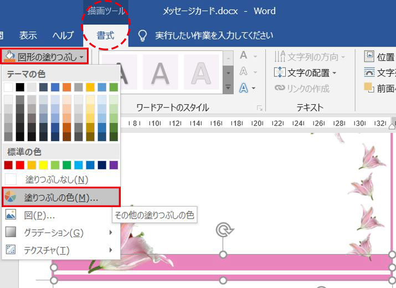Switch to the 書式 (Format) tab
Image resolution: width=396 pixels, height=288 pixels.
[106, 35]
